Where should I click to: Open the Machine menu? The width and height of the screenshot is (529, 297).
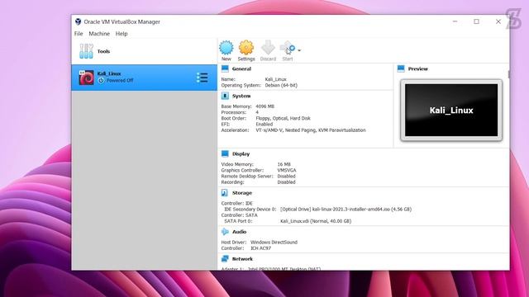99,34
